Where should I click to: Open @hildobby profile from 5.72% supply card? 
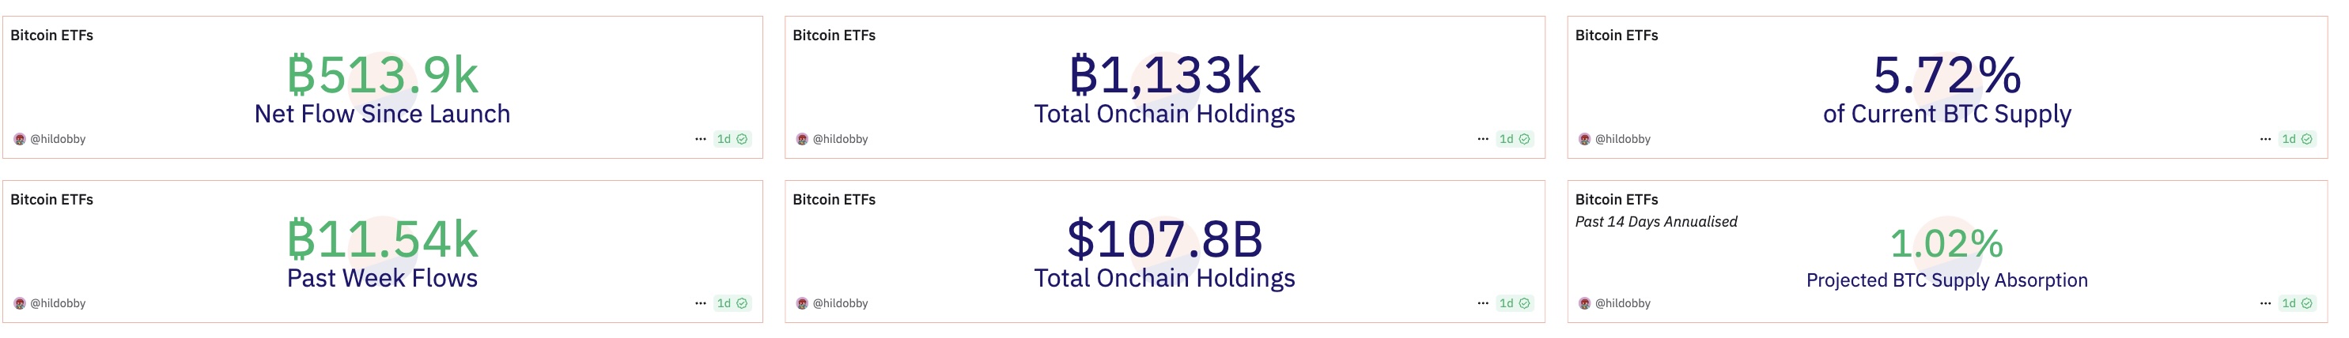coord(1622,140)
